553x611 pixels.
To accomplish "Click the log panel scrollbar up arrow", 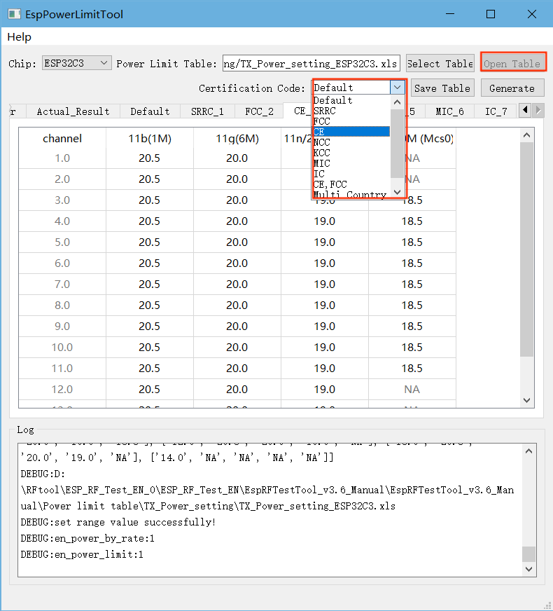I will click(530, 451).
